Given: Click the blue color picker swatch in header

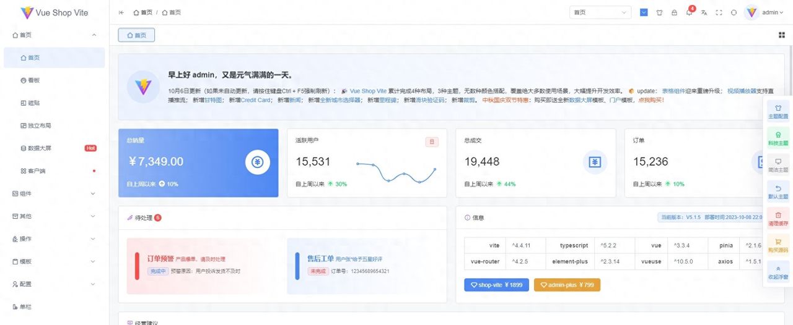Looking at the screenshot, I should [x=644, y=12].
